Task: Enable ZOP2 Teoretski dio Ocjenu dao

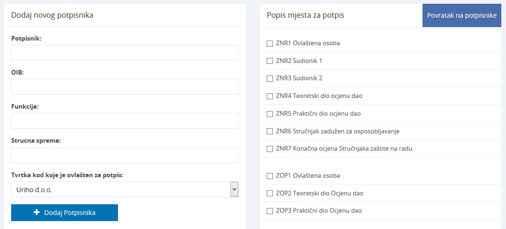Action: [270, 194]
